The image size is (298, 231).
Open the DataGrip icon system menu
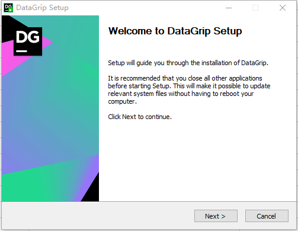click(8, 8)
